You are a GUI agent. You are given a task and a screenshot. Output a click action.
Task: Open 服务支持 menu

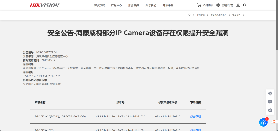point(134,5)
